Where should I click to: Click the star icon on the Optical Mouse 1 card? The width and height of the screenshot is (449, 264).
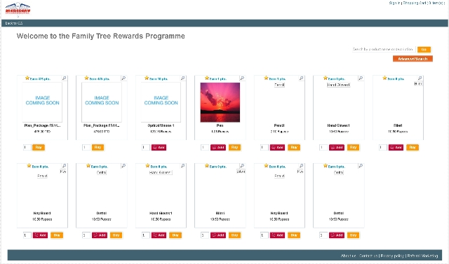tap(147, 78)
